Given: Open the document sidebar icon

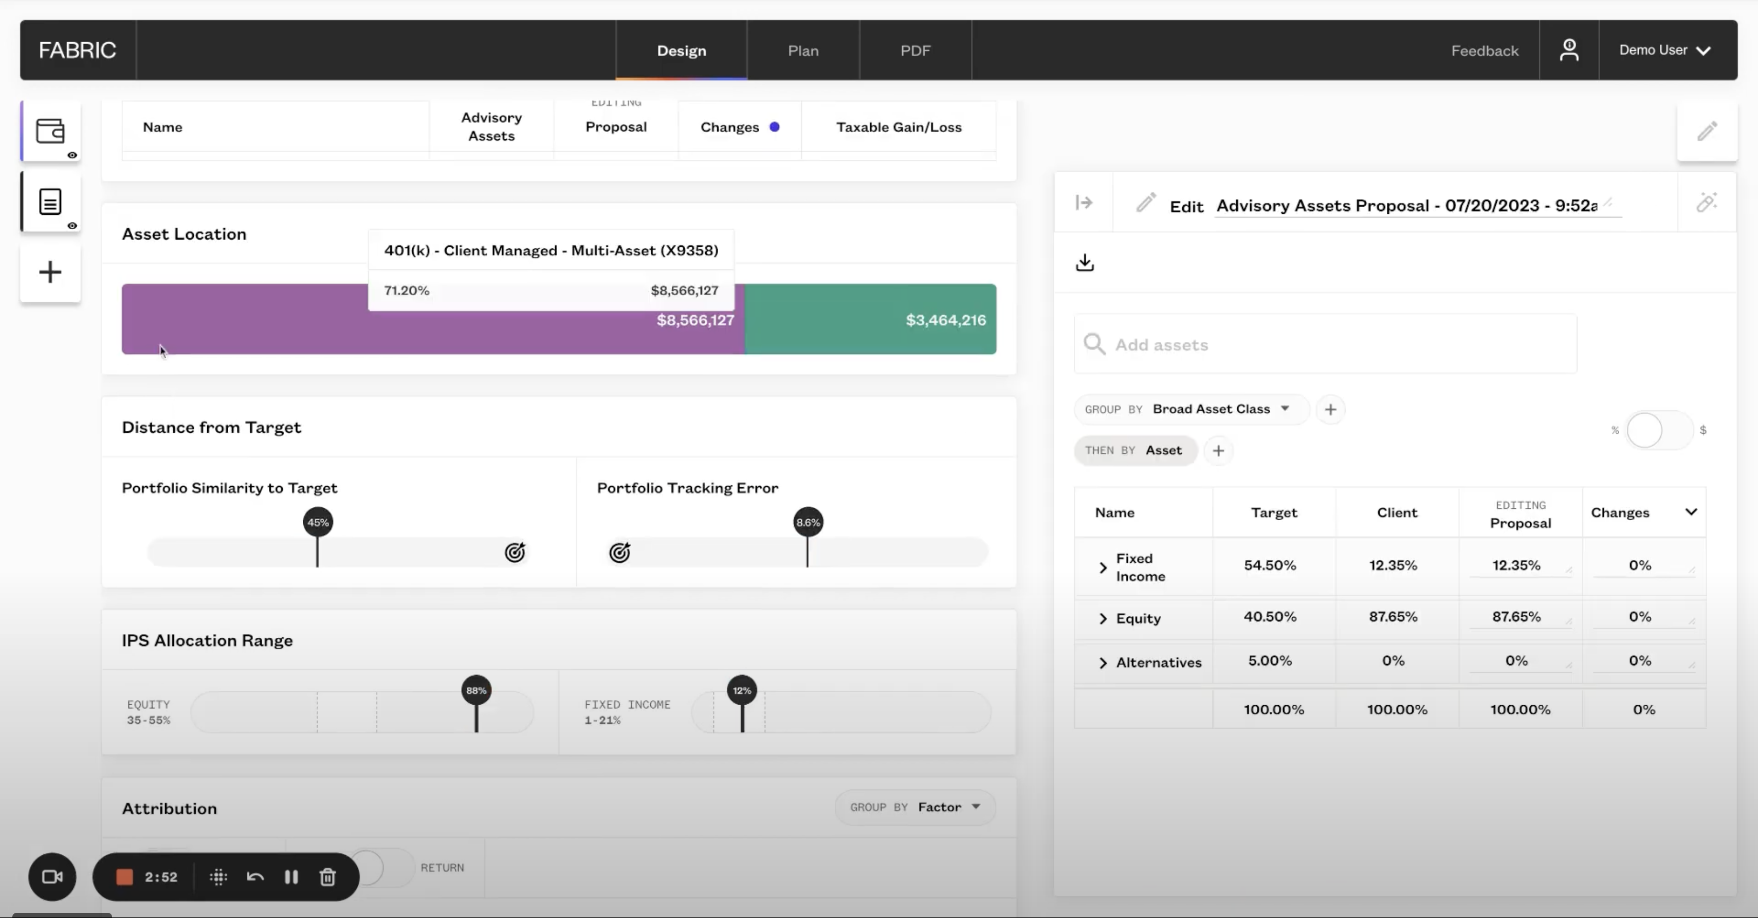Looking at the screenshot, I should pyautogui.click(x=50, y=202).
